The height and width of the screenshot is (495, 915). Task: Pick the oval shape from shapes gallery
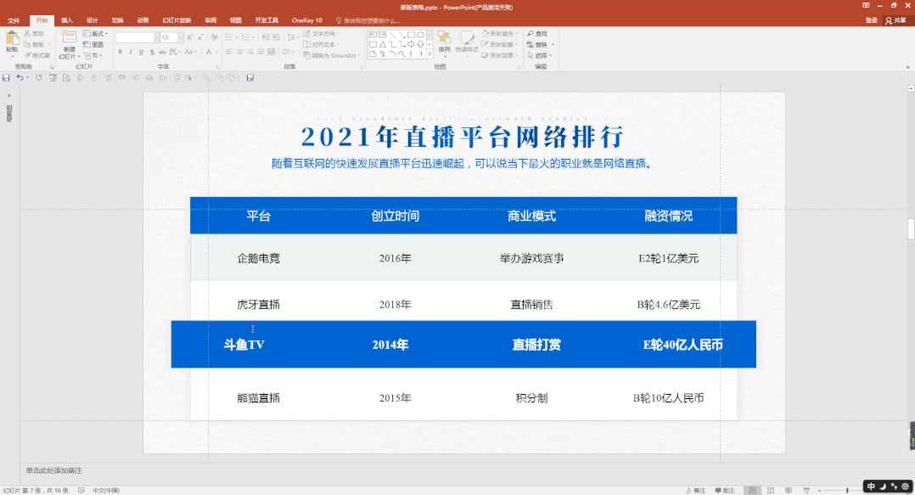click(x=420, y=35)
